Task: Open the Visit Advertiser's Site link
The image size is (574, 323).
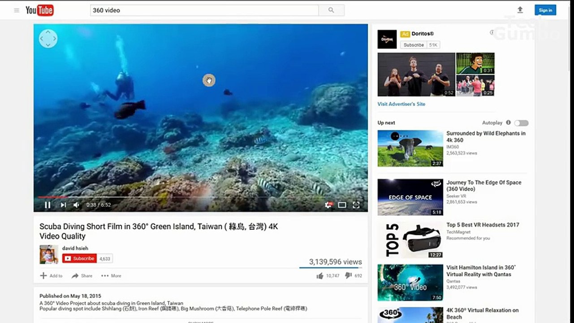Action: [401, 104]
